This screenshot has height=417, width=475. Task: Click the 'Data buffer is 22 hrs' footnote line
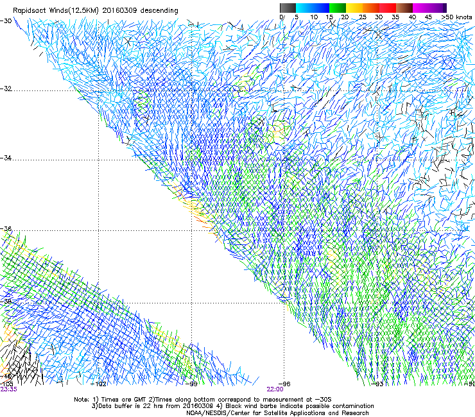(x=232, y=406)
